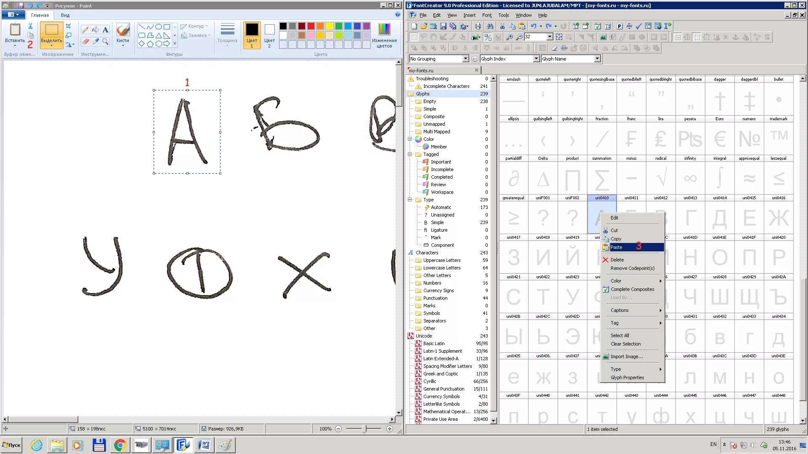Toggle Complete Composites in context menu
808x454 pixels.
pos(632,289)
